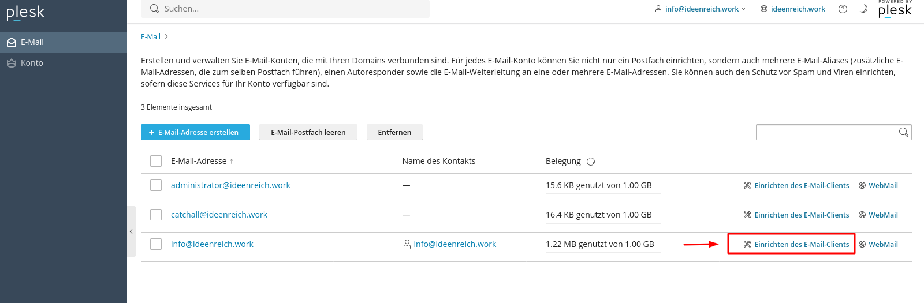Check the catchall@ideenreich.work row checkbox
Image resolution: width=924 pixels, height=303 pixels.
156,215
